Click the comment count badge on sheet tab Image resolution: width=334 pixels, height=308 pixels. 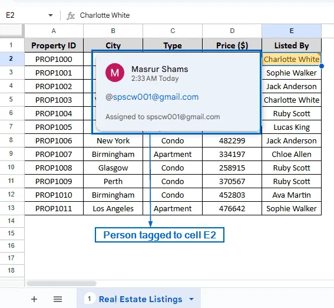[x=90, y=299]
